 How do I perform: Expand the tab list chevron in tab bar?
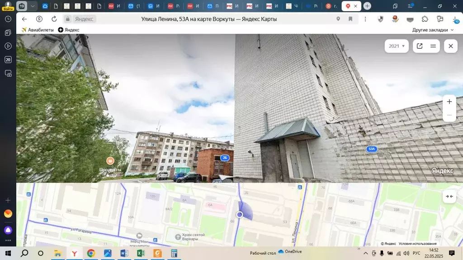coord(33,6)
